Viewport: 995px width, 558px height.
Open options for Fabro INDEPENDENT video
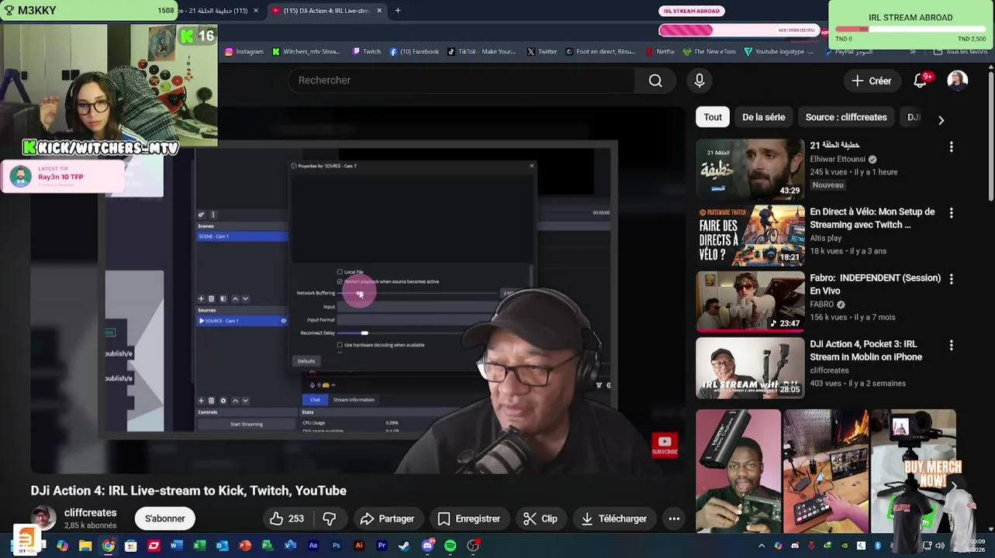tap(952, 279)
